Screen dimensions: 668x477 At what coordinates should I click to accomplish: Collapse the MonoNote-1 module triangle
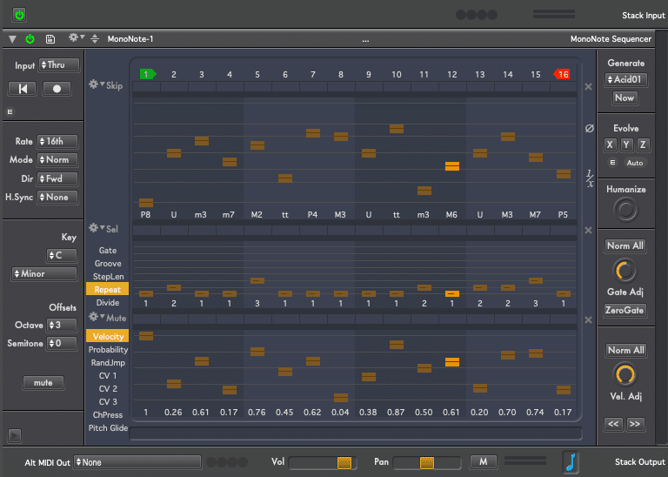12,39
